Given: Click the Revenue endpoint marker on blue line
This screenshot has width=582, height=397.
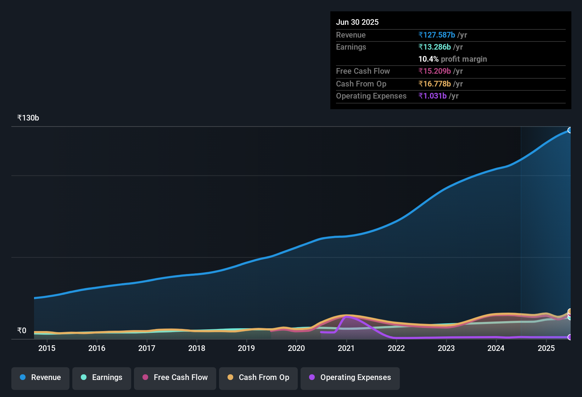Looking at the screenshot, I should click(x=570, y=130).
